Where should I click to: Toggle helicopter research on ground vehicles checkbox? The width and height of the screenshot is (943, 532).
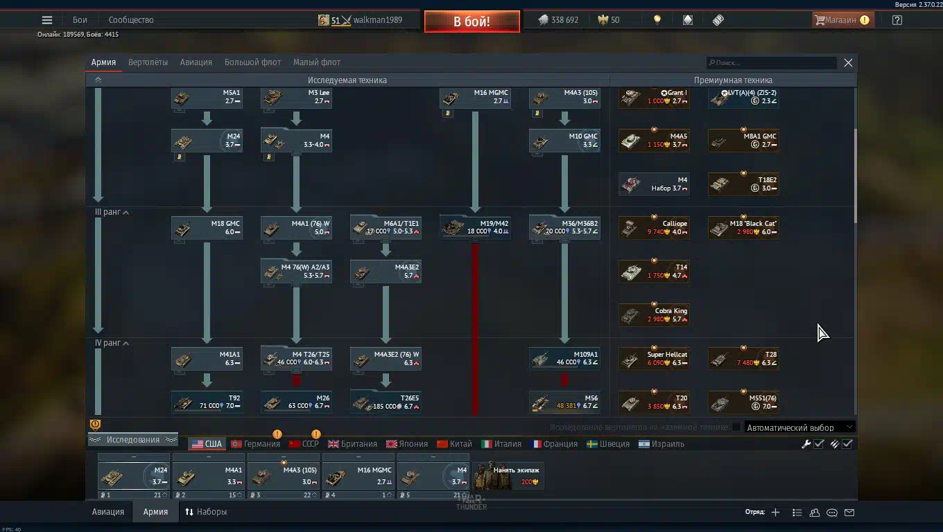[736, 427]
